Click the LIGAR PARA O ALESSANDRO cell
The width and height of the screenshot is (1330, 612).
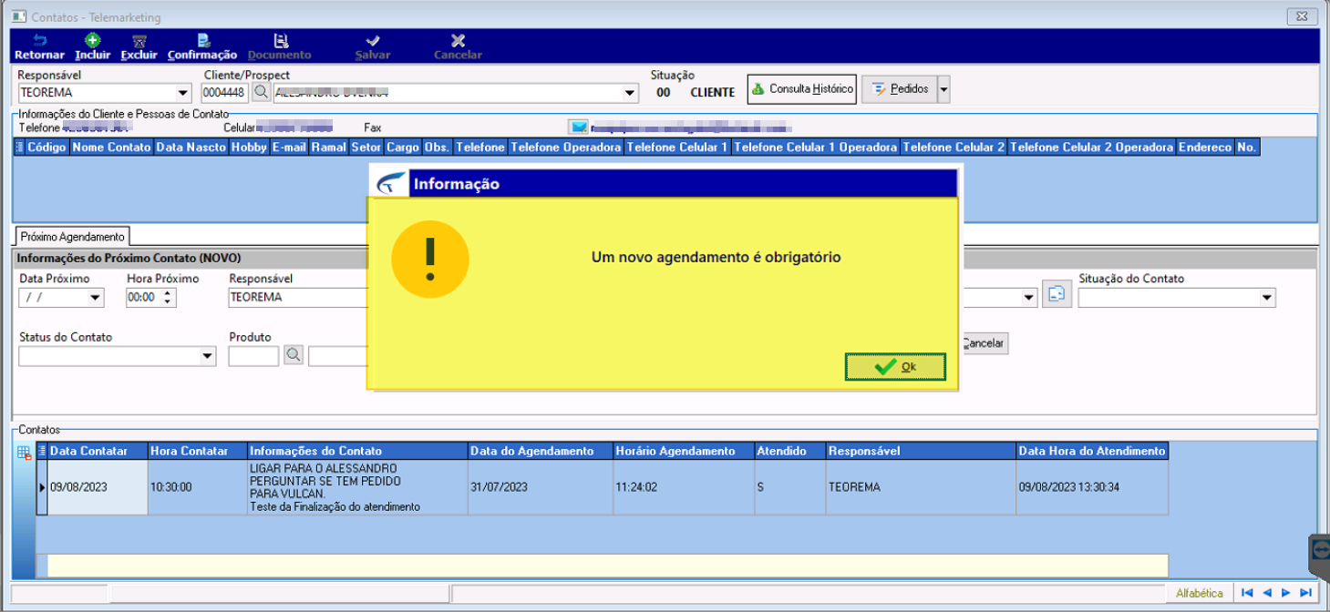click(357, 487)
